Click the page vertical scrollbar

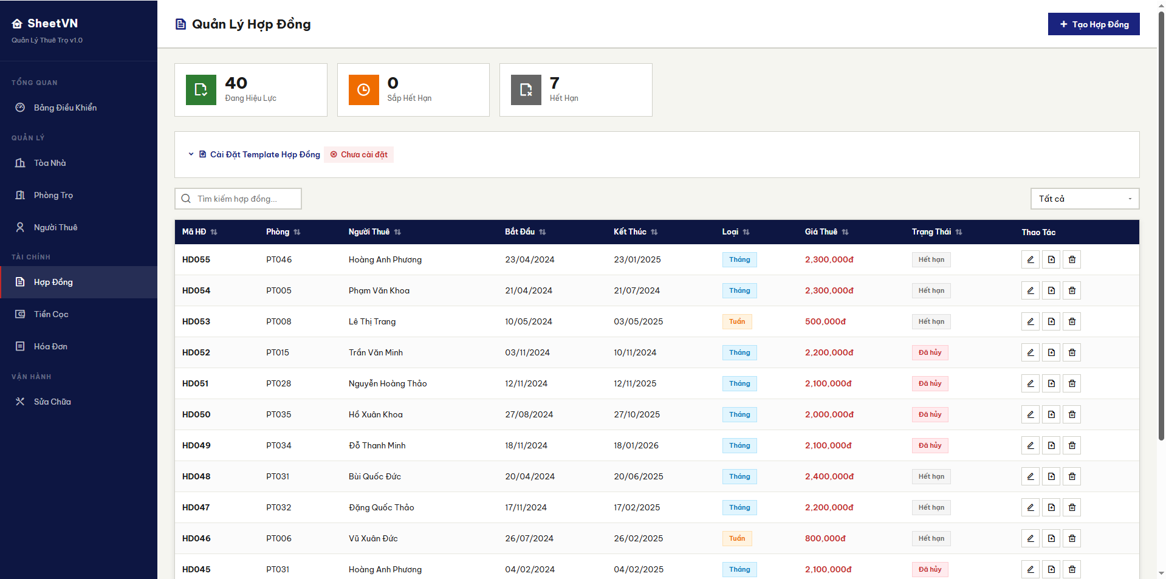coord(1161,225)
